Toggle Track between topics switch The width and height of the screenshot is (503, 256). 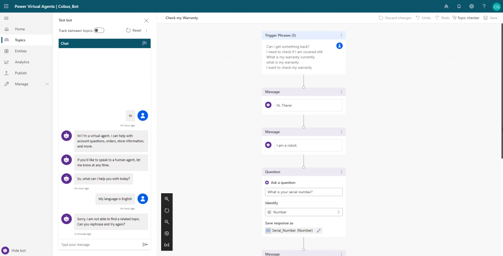pos(99,30)
